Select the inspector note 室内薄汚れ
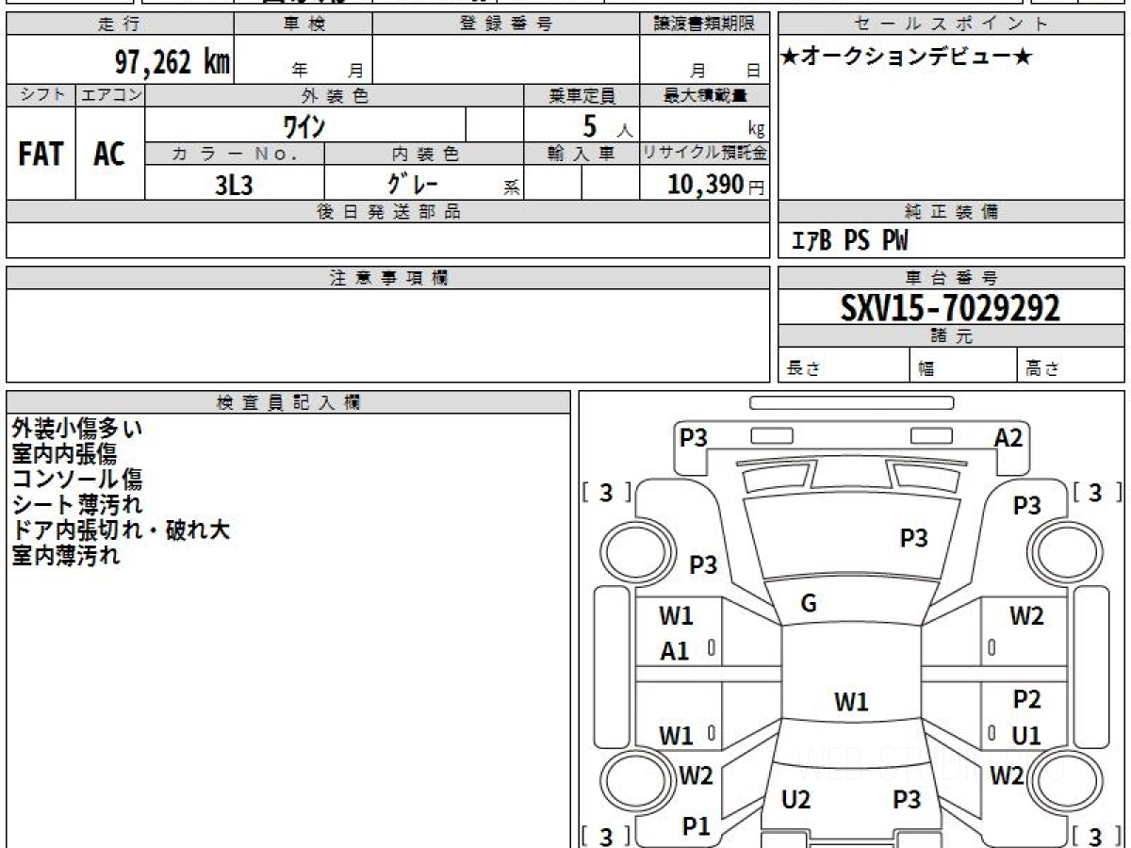Viewport: 1131px width, 848px height. (66, 556)
